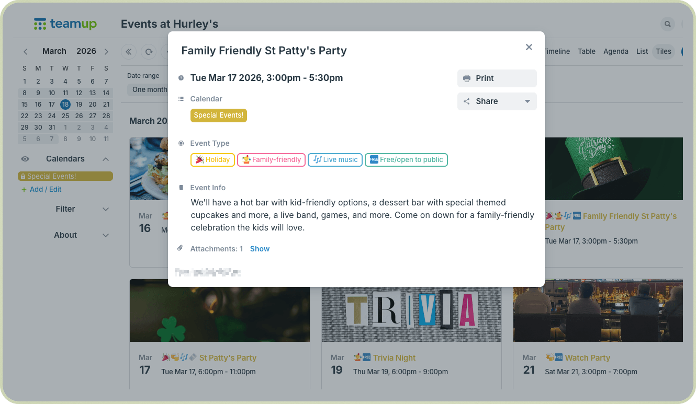This screenshot has width=696, height=404.
Task: Select the Tiles view tab
Action: click(664, 51)
